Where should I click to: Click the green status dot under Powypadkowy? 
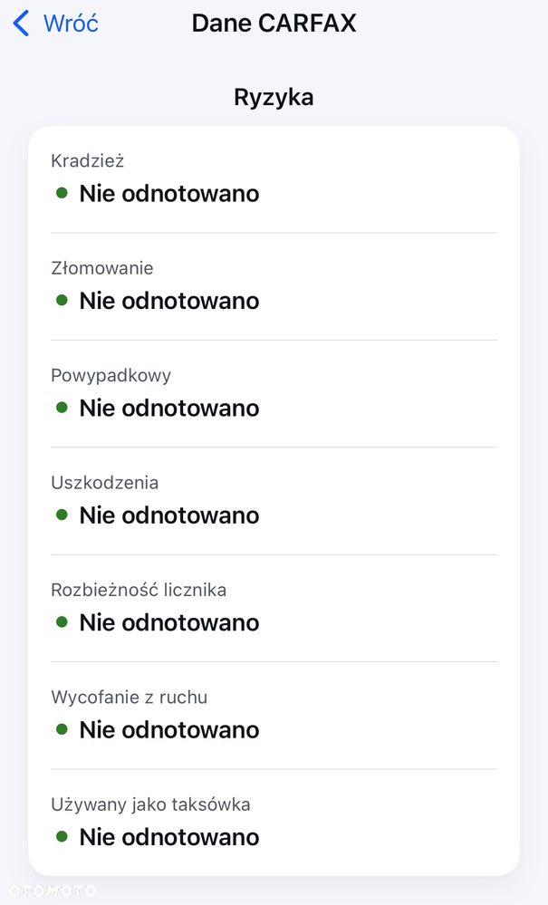[x=62, y=408]
